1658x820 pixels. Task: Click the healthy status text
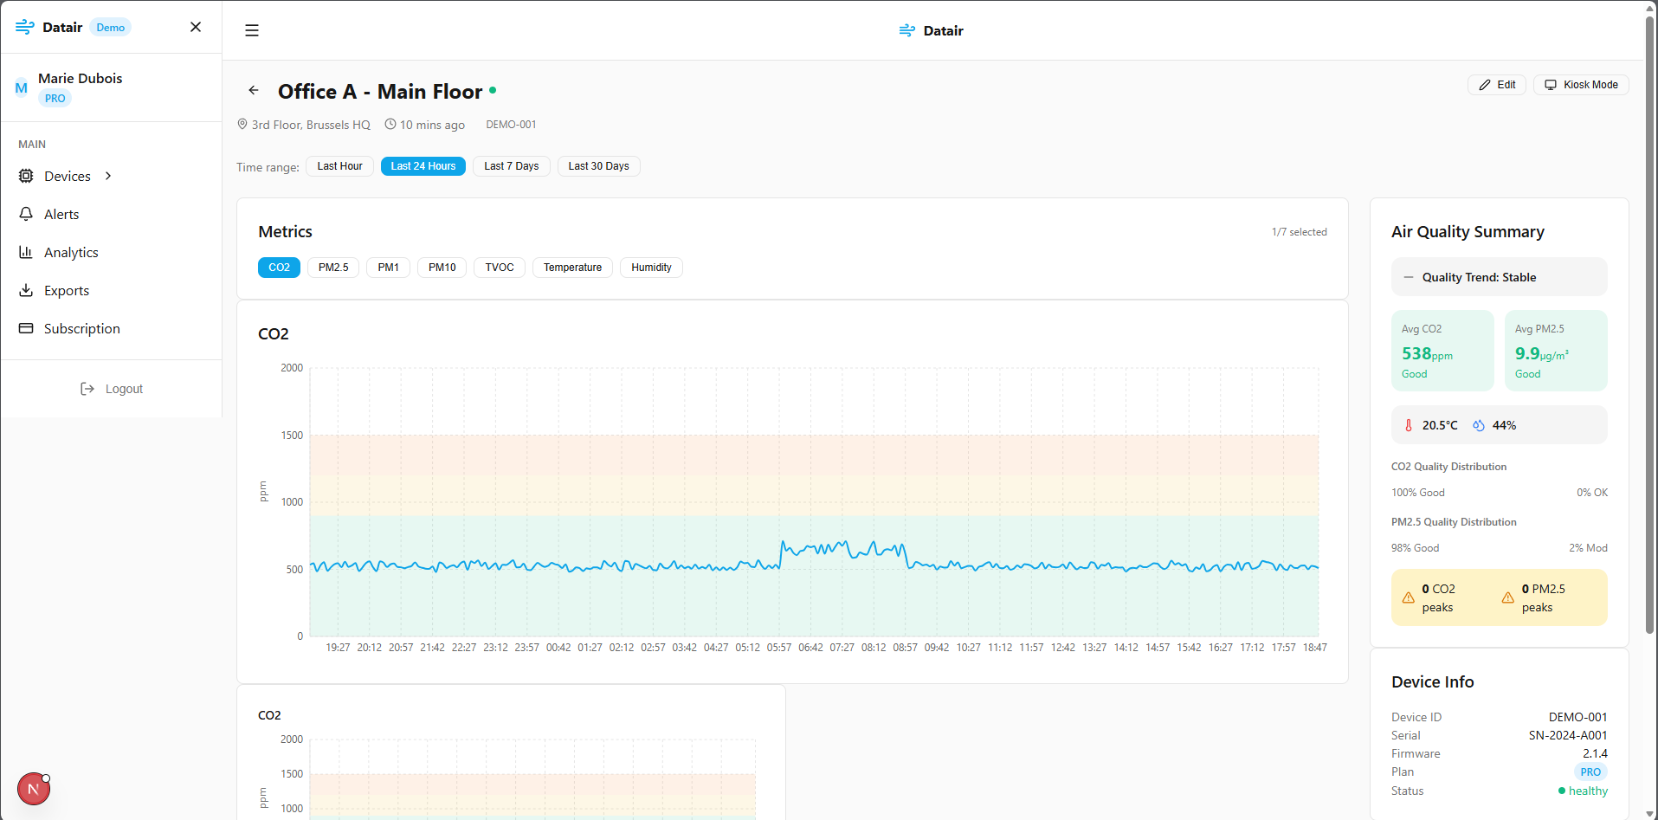pyautogui.click(x=1588, y=791)
